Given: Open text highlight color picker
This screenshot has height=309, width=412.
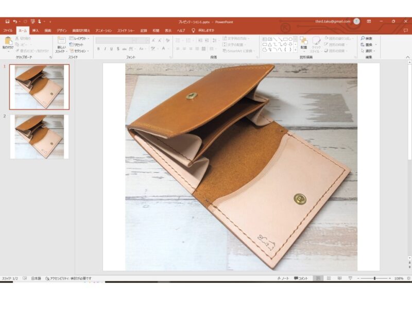Looking at the screenshot, I should [x=153, y=49].
